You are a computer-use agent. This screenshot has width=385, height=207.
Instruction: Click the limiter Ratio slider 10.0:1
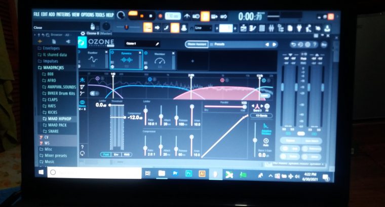(145, 115)
